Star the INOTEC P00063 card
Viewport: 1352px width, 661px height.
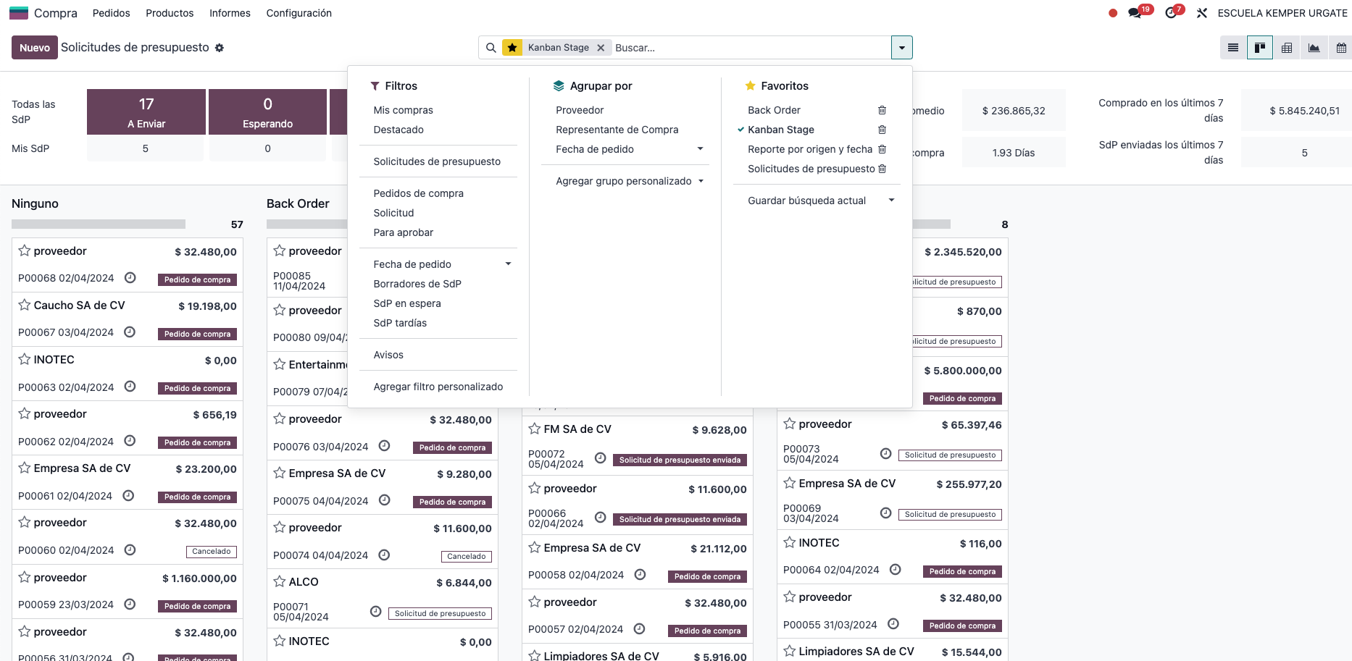[25, 359]
